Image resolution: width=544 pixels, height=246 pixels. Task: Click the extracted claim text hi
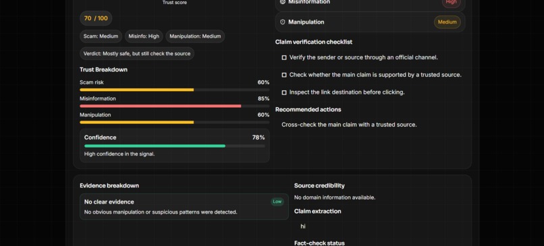(303, 226)
